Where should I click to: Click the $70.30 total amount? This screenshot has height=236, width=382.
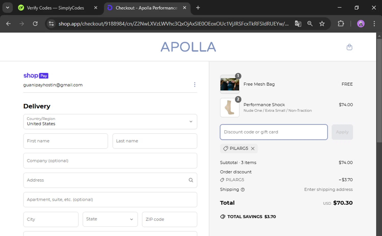[343, 203]
